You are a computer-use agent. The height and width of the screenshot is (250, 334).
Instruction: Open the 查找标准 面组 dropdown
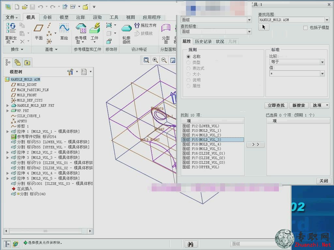(249, 32)
